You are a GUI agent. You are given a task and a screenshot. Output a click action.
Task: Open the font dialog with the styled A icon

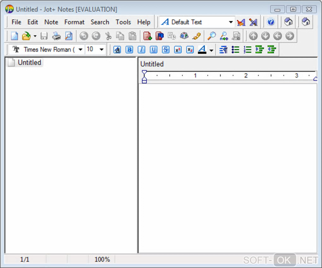[117, 50]
